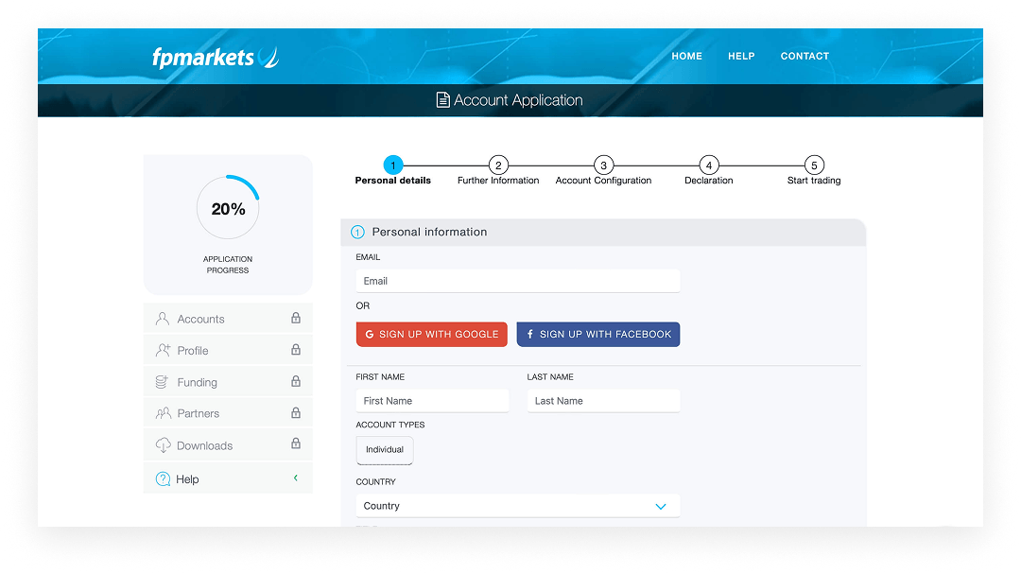The height and width of the screenshot is (574, 1021).
Task: Click the Accounts person icon in sidebar
Action: click(x=163, y=319)
